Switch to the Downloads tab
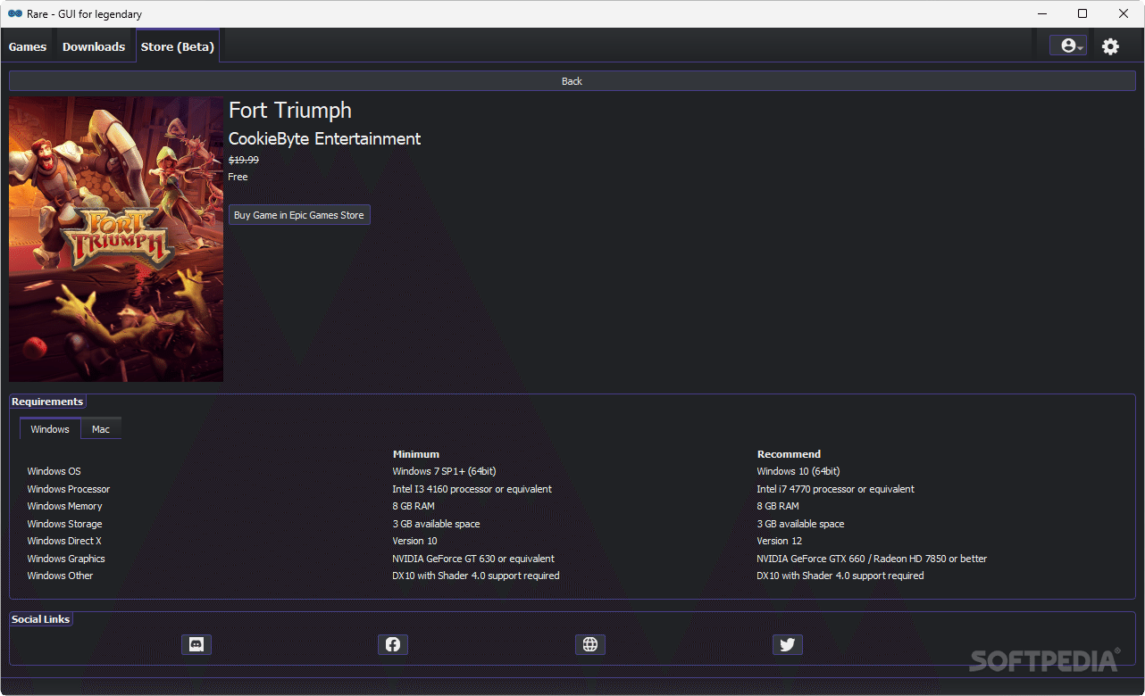Image resolution: width=1145 pixels, height=696 pixels. [x=94, y=46]
